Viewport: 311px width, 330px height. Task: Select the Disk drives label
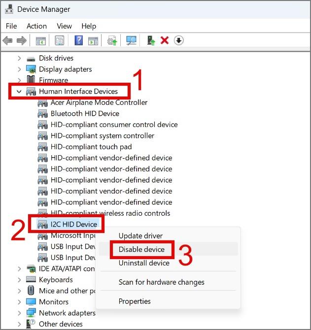pos(56,58)
